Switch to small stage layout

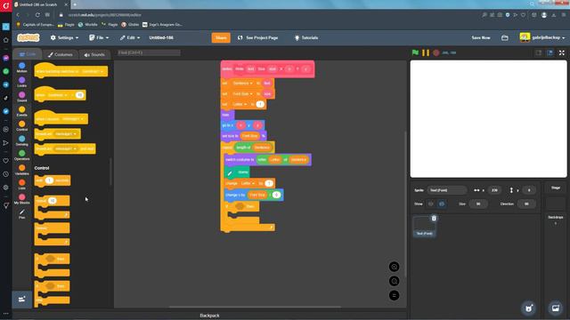(538, 52)
